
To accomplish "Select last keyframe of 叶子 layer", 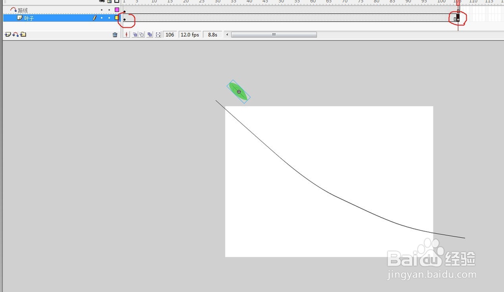I will (x=458, y=18).
